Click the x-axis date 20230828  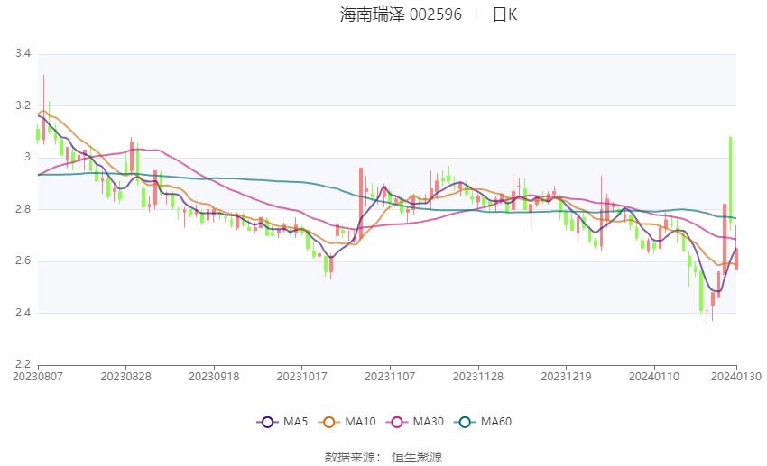point(125,377)
